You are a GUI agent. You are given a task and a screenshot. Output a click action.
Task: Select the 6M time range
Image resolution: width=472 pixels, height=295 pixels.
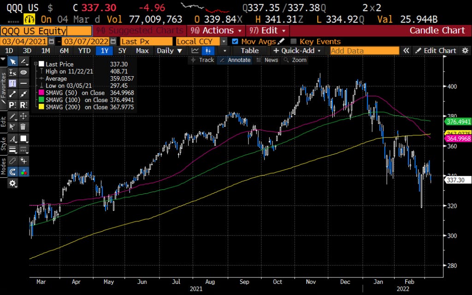pos(64,51)
